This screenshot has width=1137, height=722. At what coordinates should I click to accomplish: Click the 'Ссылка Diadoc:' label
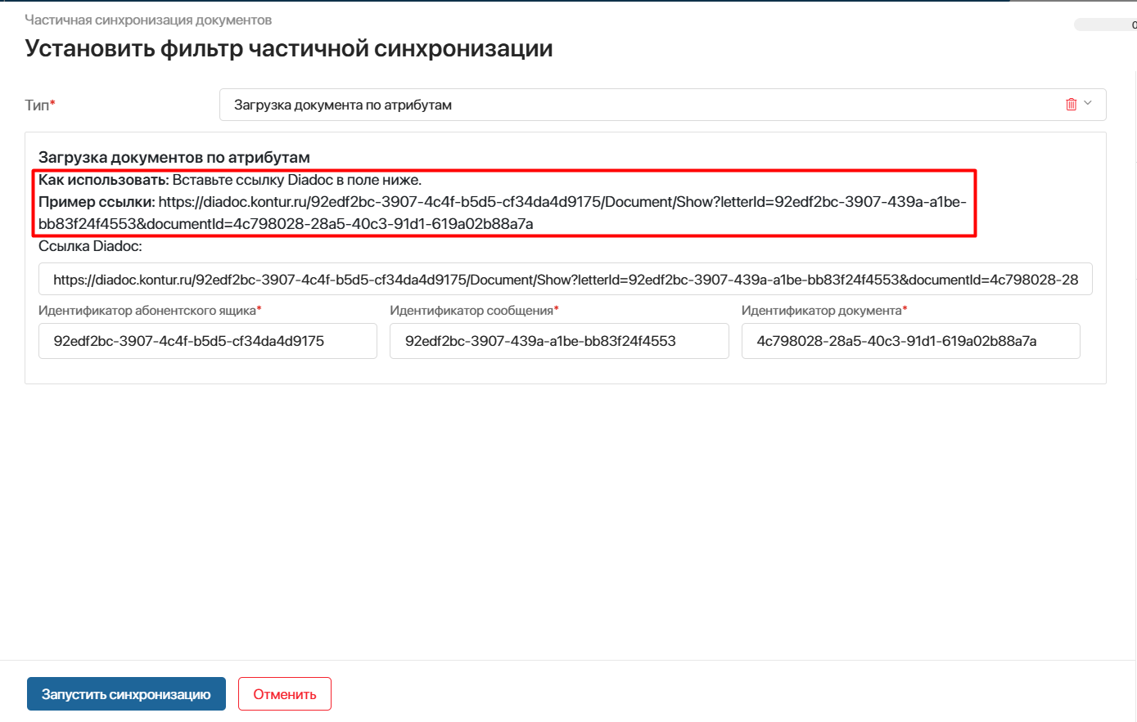(x=90, y=246)
